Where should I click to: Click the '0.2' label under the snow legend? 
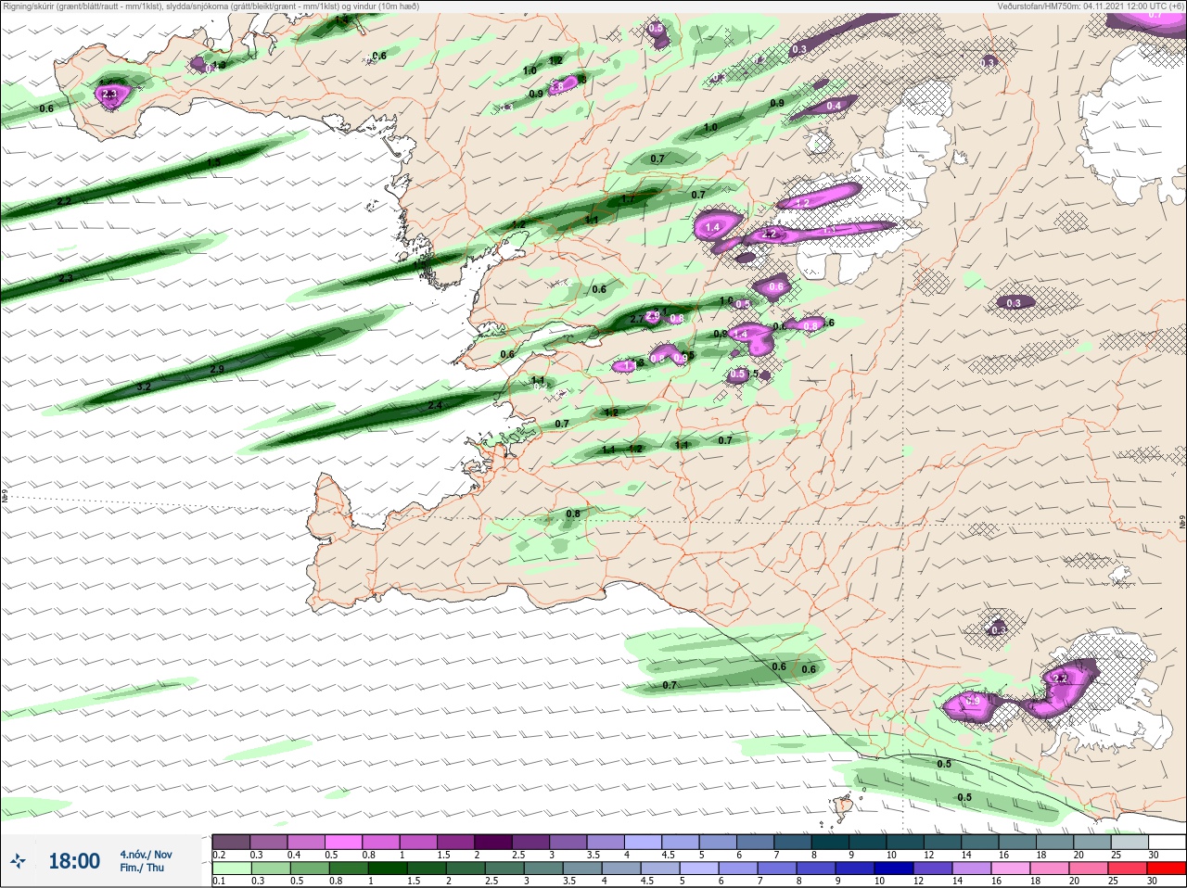point(219,855)
